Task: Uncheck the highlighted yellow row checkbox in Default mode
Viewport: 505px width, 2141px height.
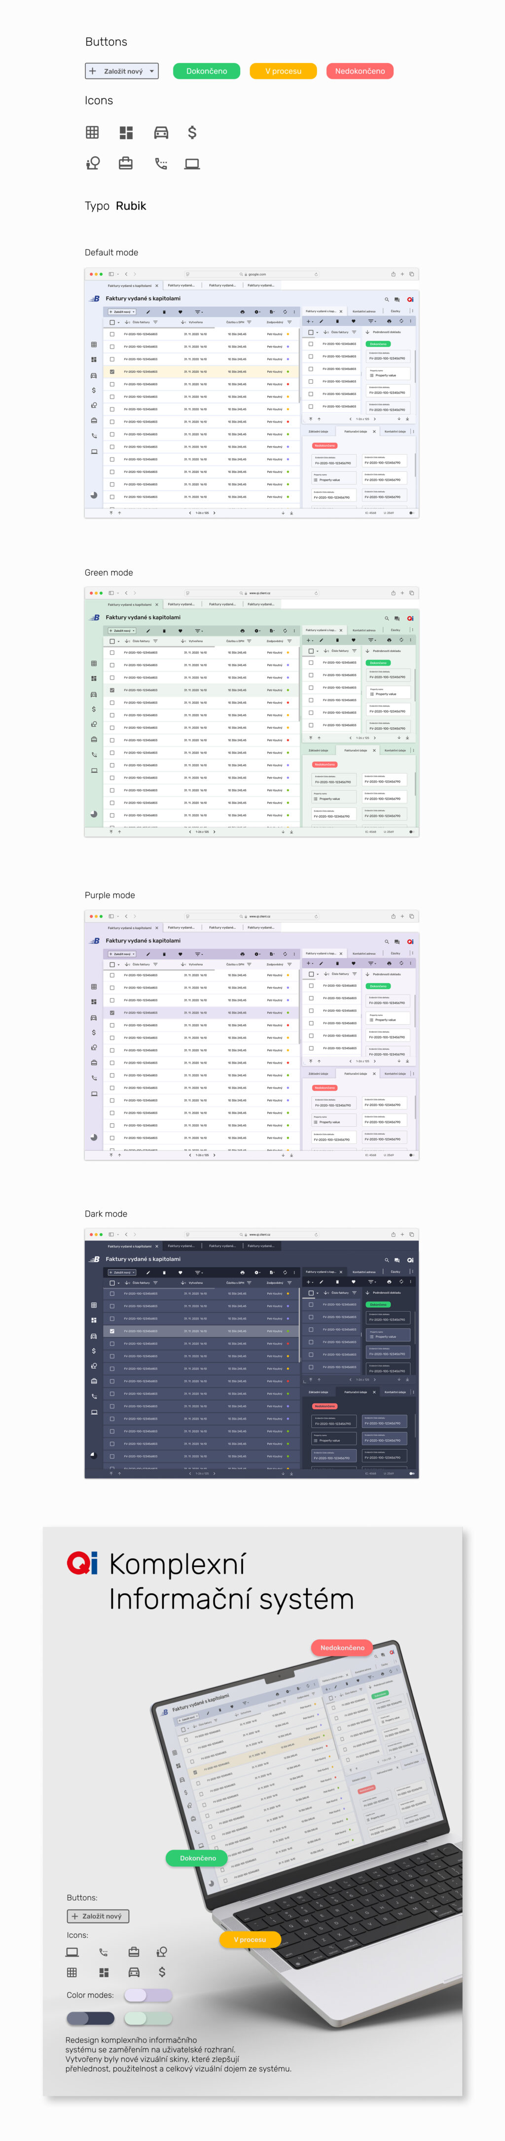Action: pos(112,371)
